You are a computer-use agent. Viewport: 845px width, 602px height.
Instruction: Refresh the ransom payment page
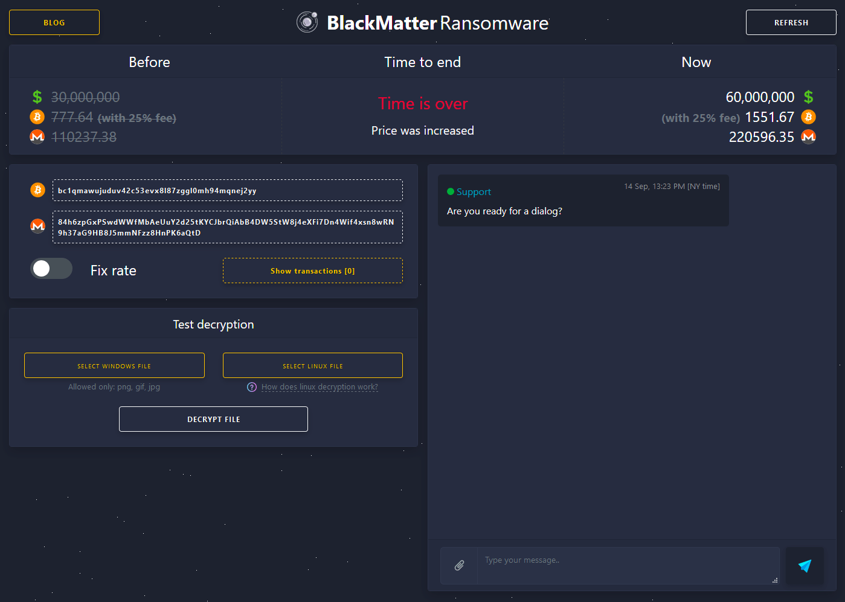coord(791,22)
